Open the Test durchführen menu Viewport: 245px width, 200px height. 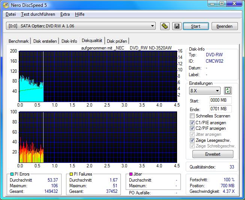pyautogui.click(x=38, y=14)
